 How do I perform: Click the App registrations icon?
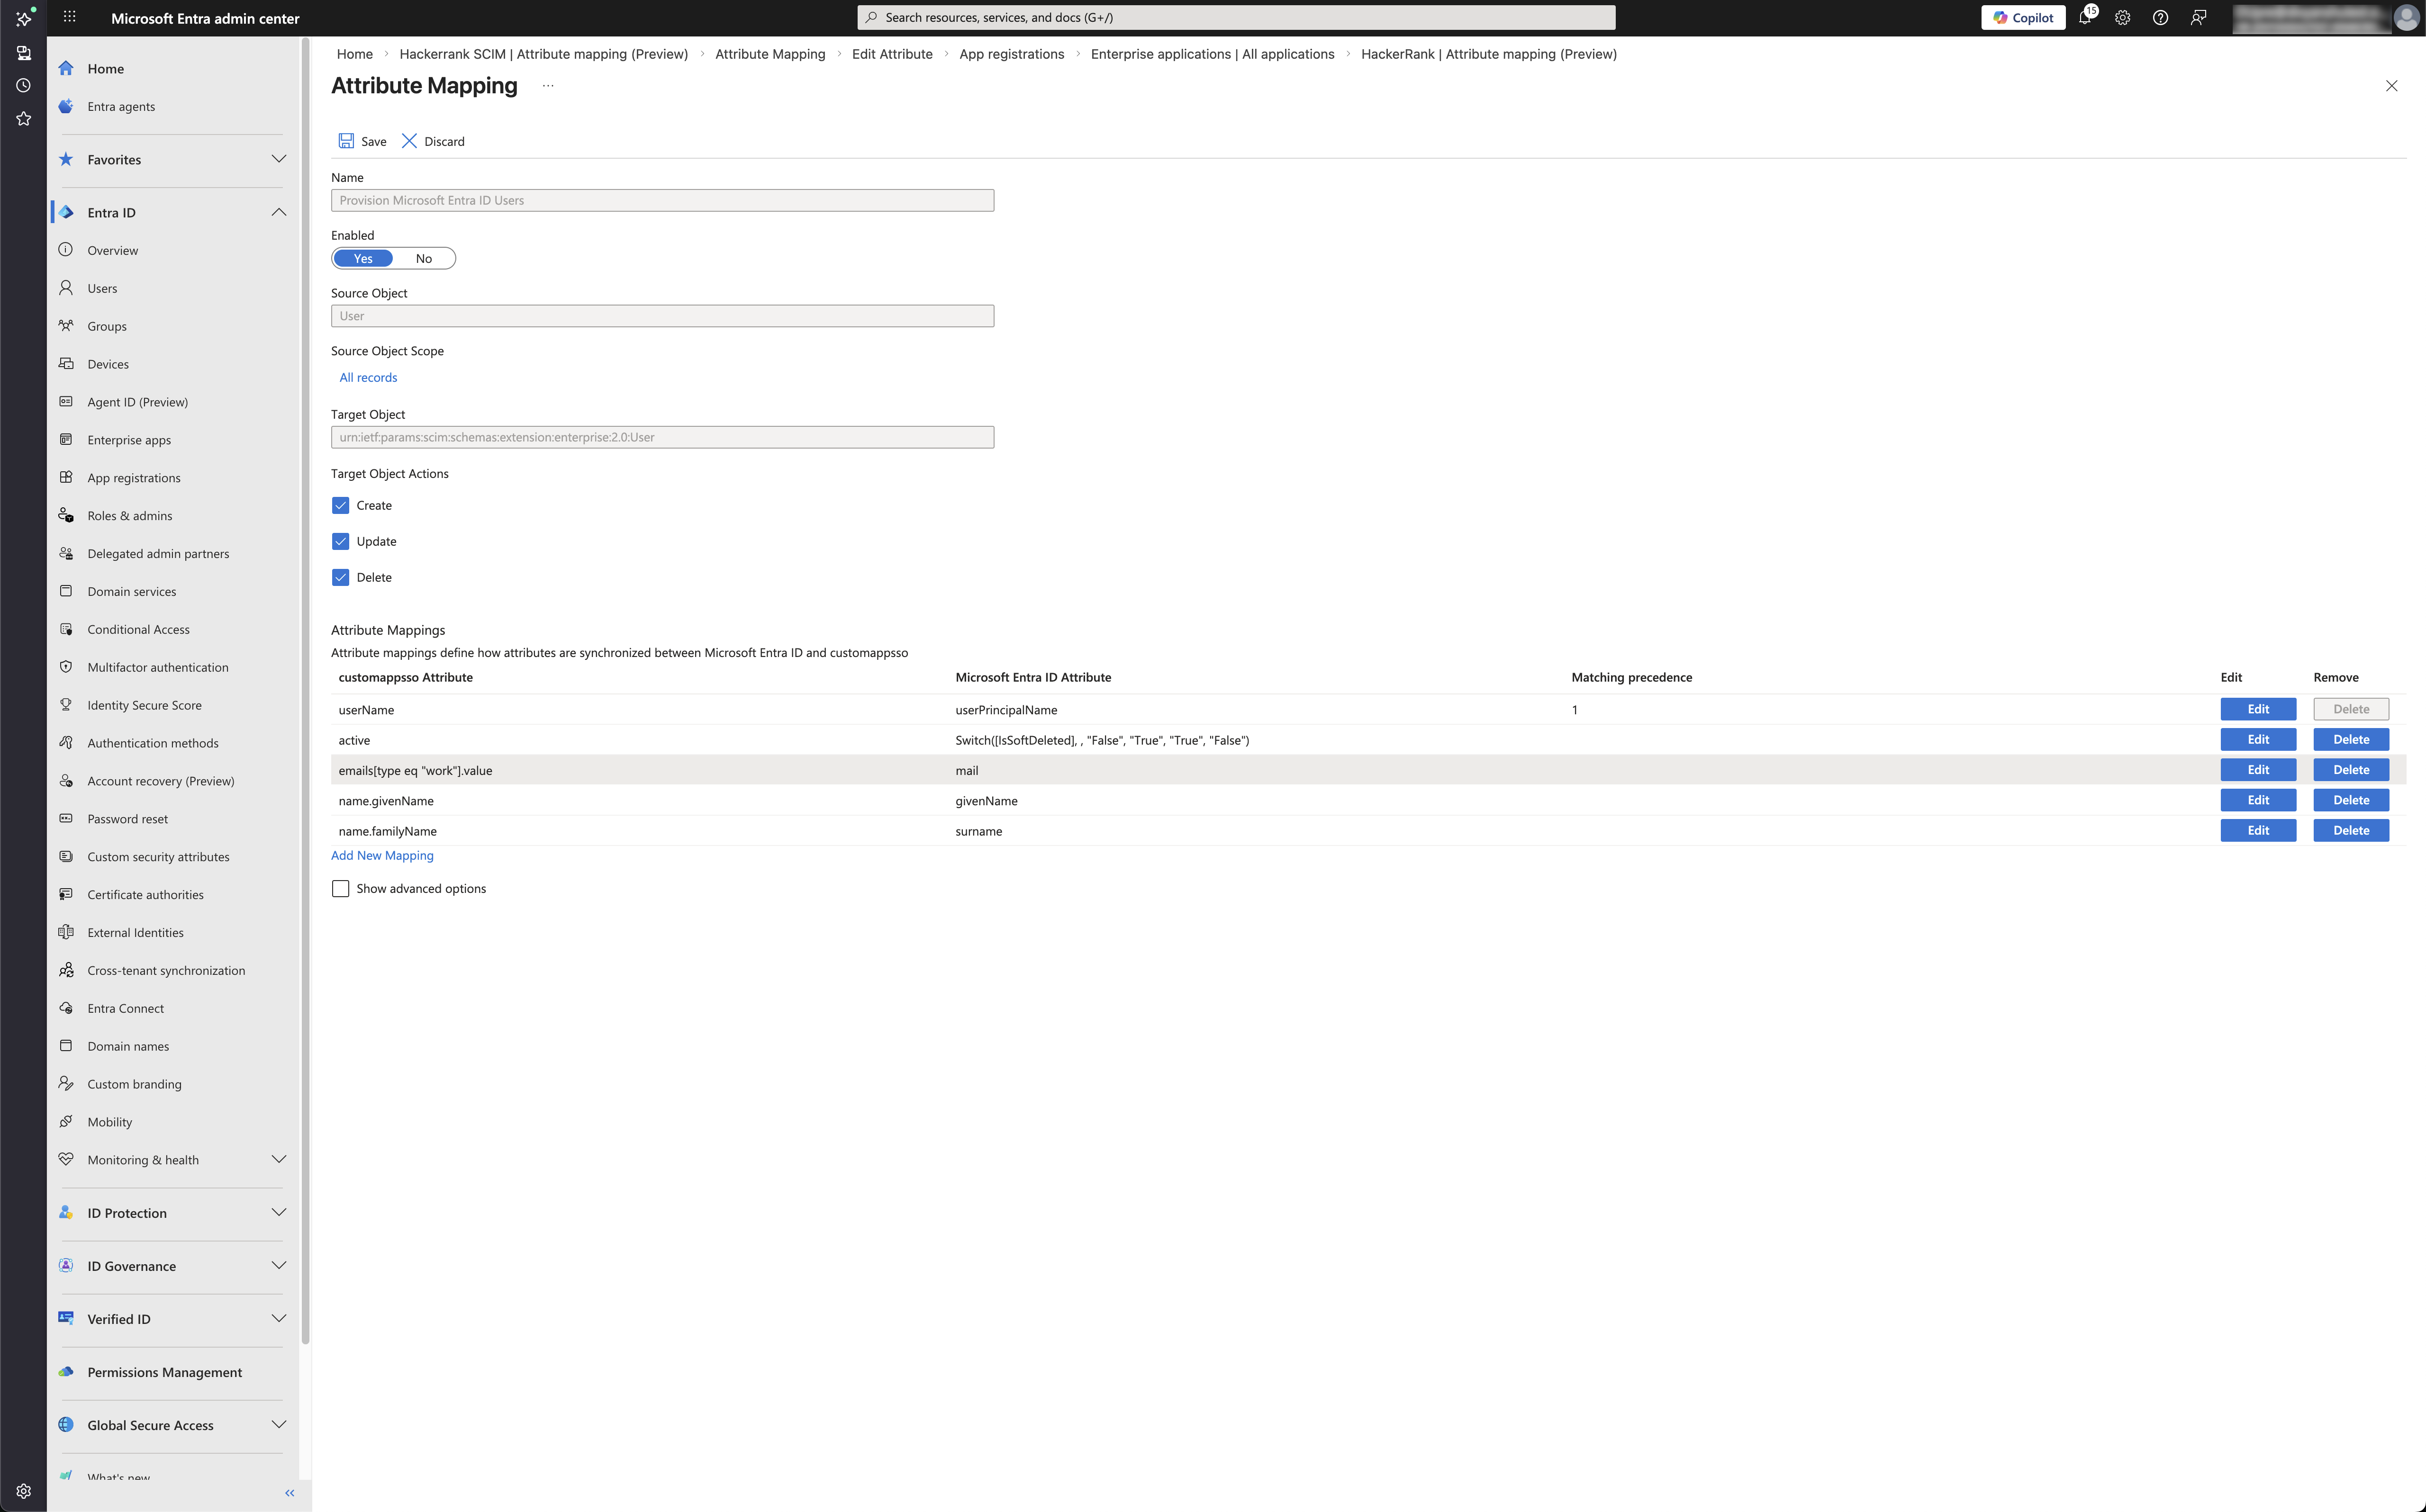tap(66, 478)
